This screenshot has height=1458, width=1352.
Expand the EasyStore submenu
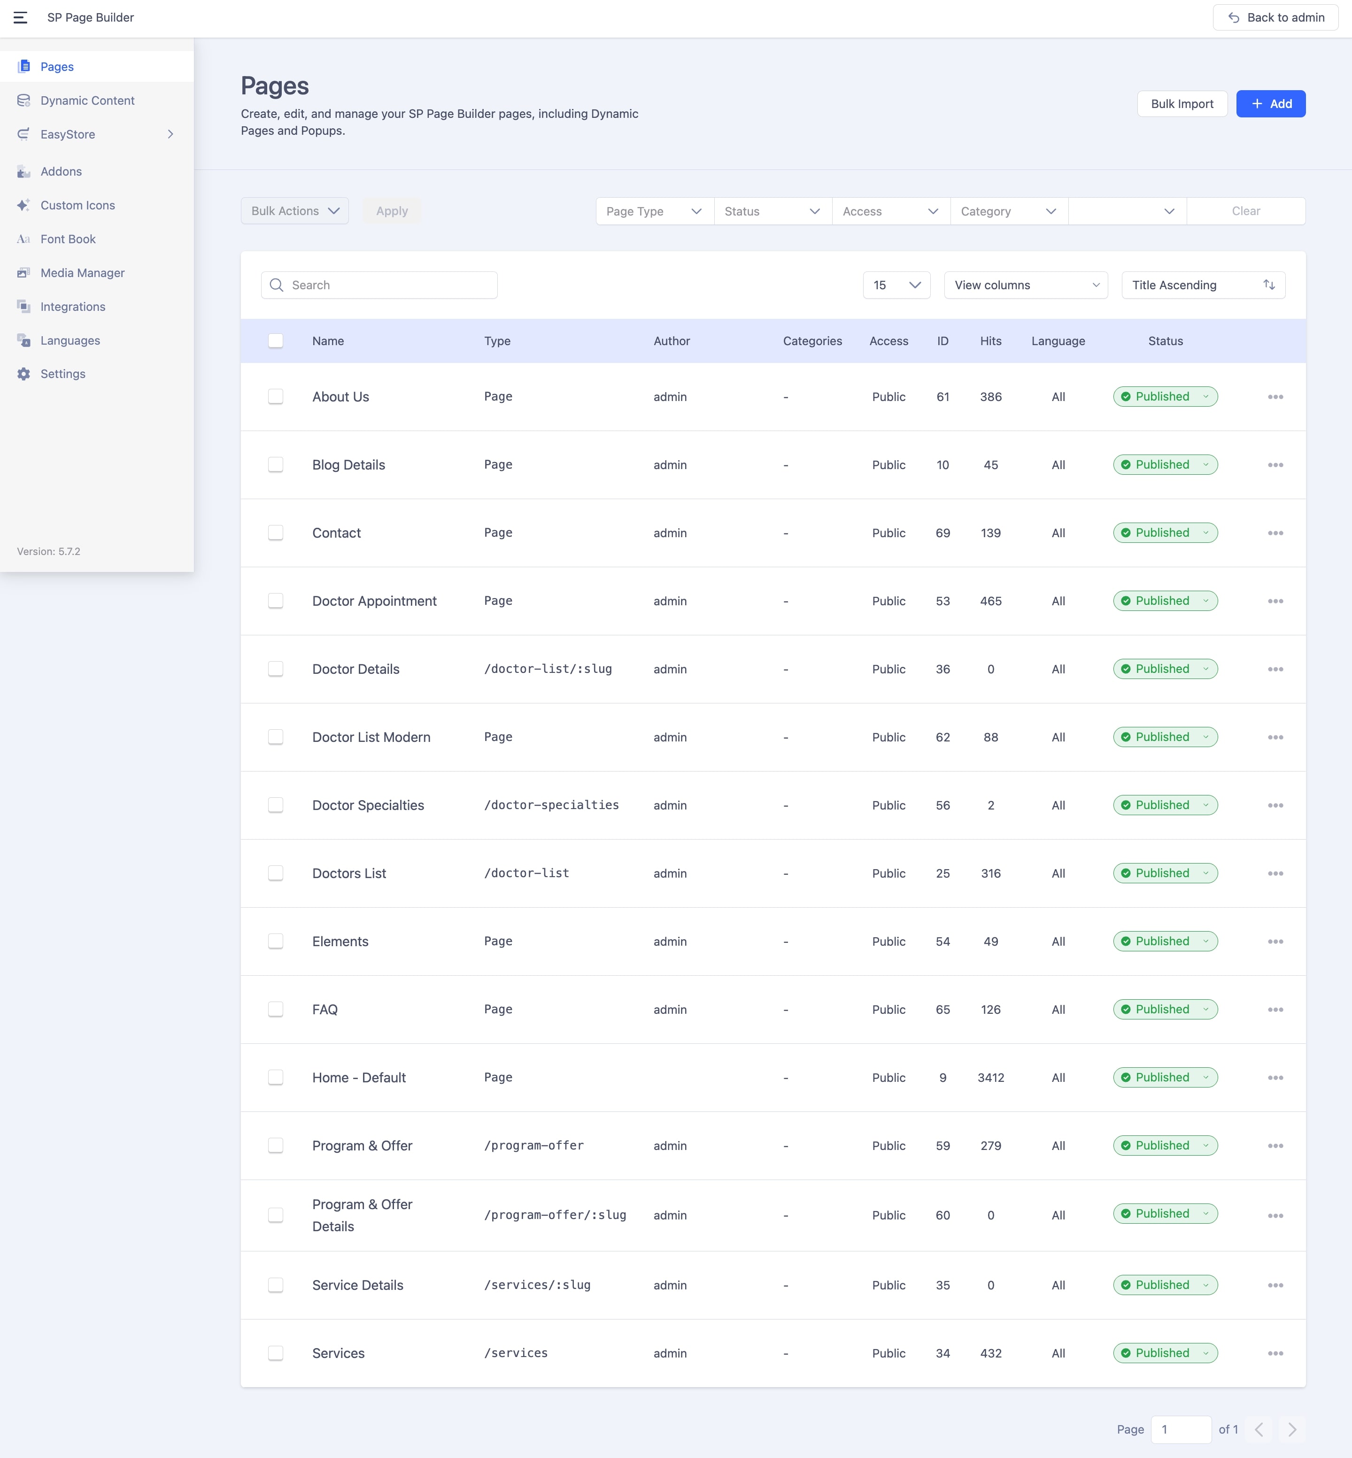170,135
